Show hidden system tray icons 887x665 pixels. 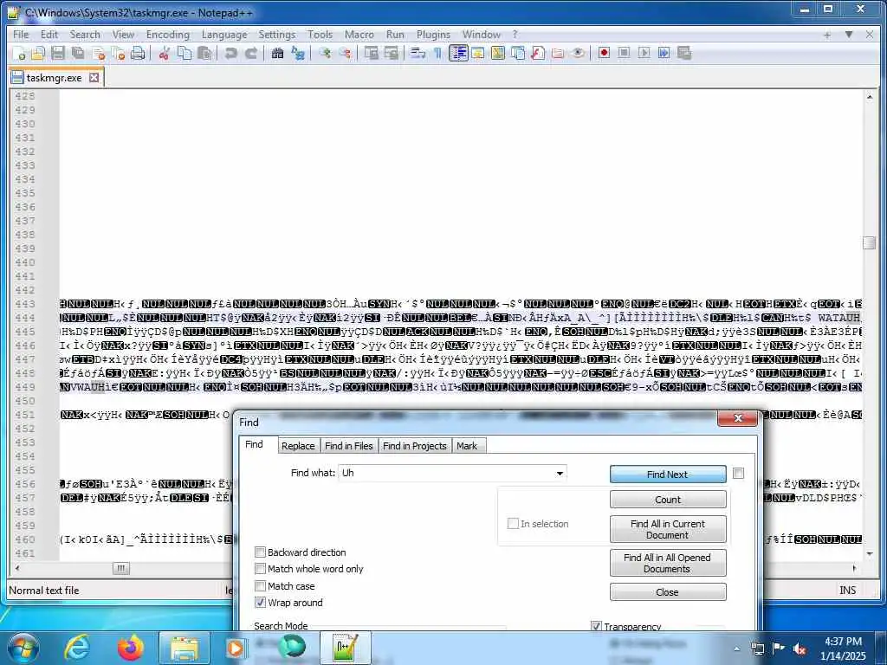[x=736, y=649]
